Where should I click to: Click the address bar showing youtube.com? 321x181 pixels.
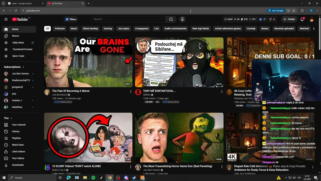click(x=143, y=11)
